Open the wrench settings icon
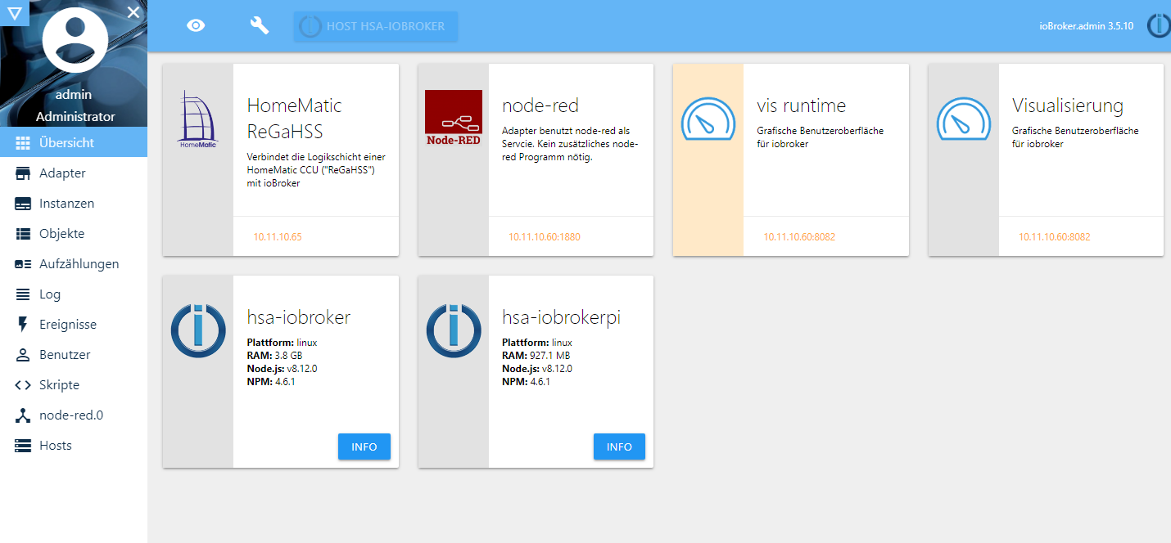Screen dimensions: 1171x543 [260, 26]
